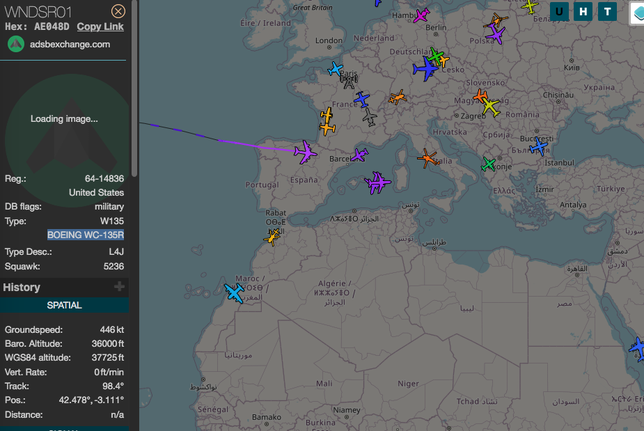
Task: Click the Type value W135
Action: [112, 221]
